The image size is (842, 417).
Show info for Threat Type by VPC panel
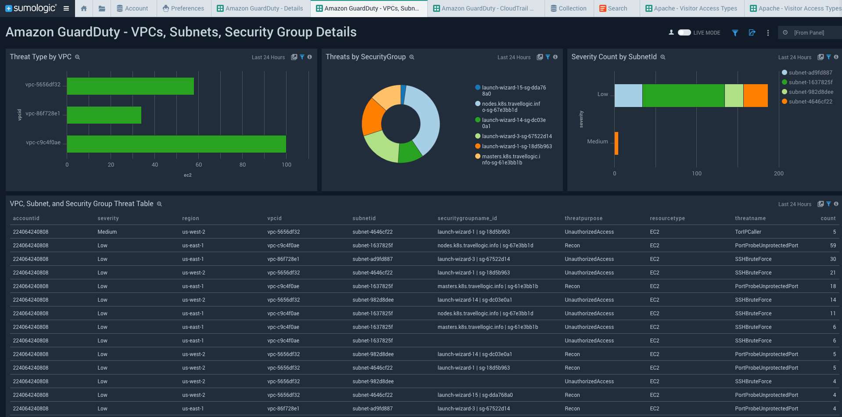click(x=310, y=57)
